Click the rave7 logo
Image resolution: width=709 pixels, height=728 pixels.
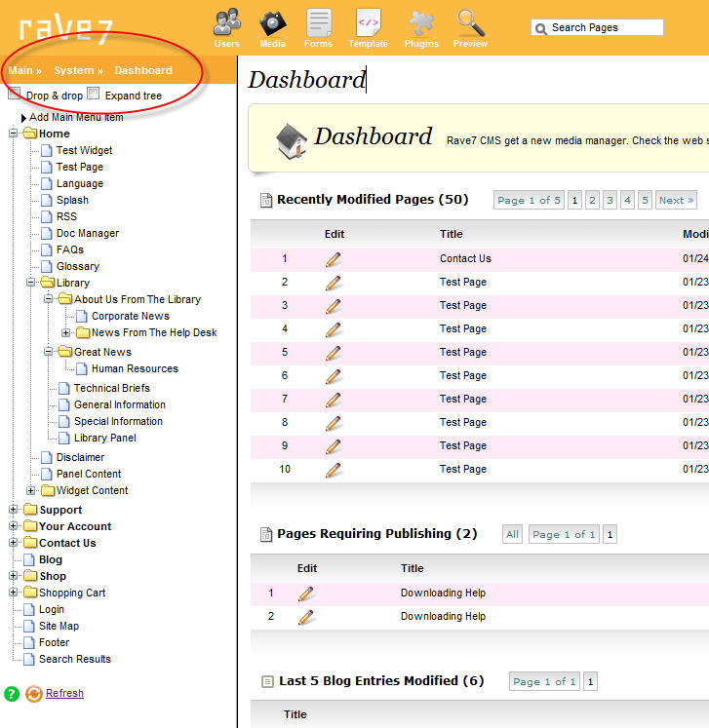(65, 28)
